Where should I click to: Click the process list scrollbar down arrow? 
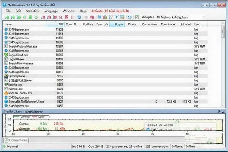coord(223,105)
